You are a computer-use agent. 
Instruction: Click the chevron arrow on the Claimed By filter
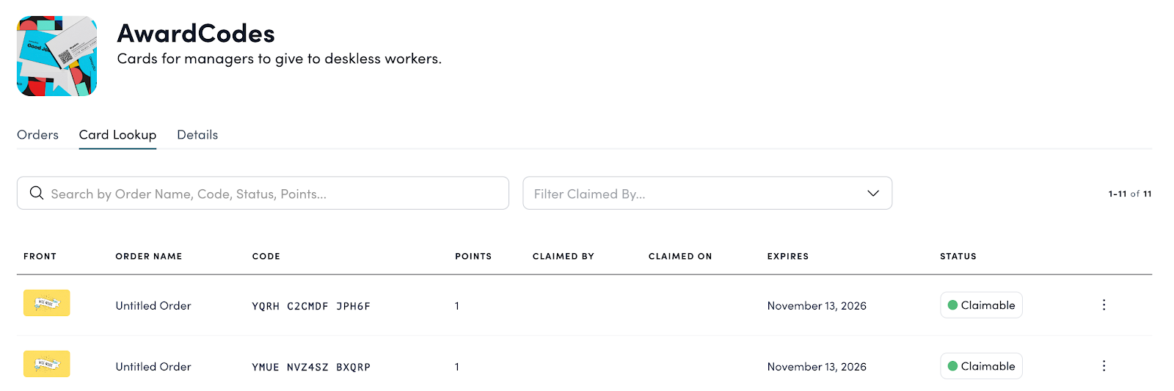(873, 194)
